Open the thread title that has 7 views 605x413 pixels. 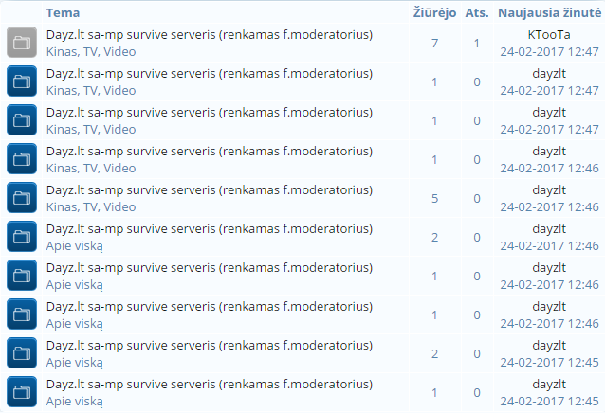point(209,35)
